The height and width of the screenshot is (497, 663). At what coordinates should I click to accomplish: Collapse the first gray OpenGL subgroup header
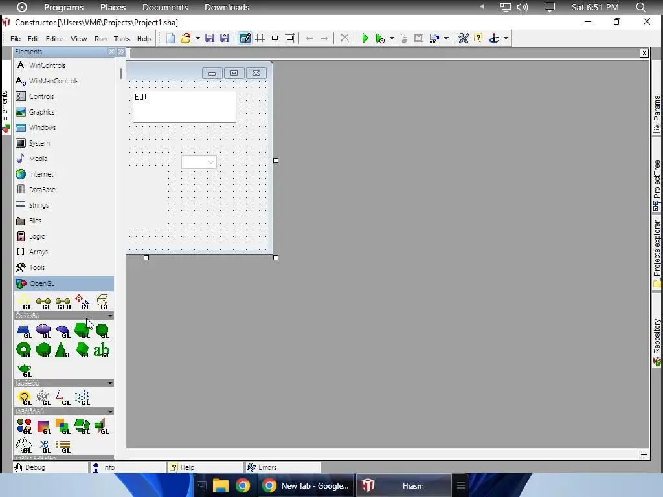[64, 316]
